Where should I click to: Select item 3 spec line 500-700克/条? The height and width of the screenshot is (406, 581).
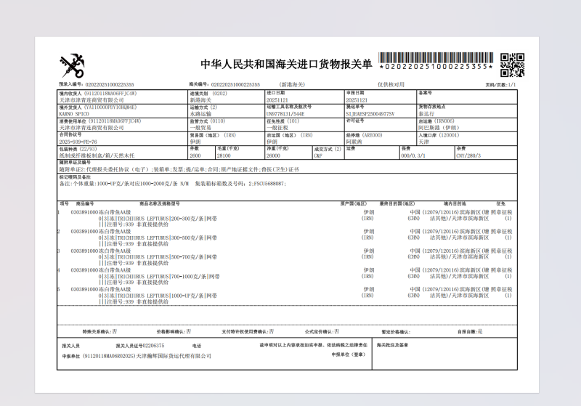click(x=158, y=257)
